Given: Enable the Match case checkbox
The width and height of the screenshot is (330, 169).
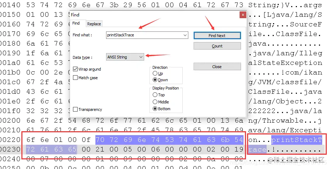Looking at the screenshot, I should pos(75,78).
